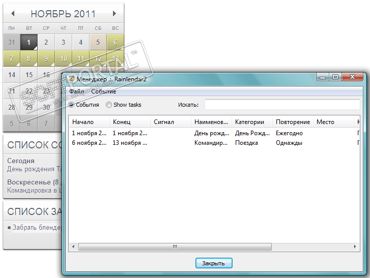Click the Искать search field
The height and width of the screenshot is (278, 370).
click(282, 104)
